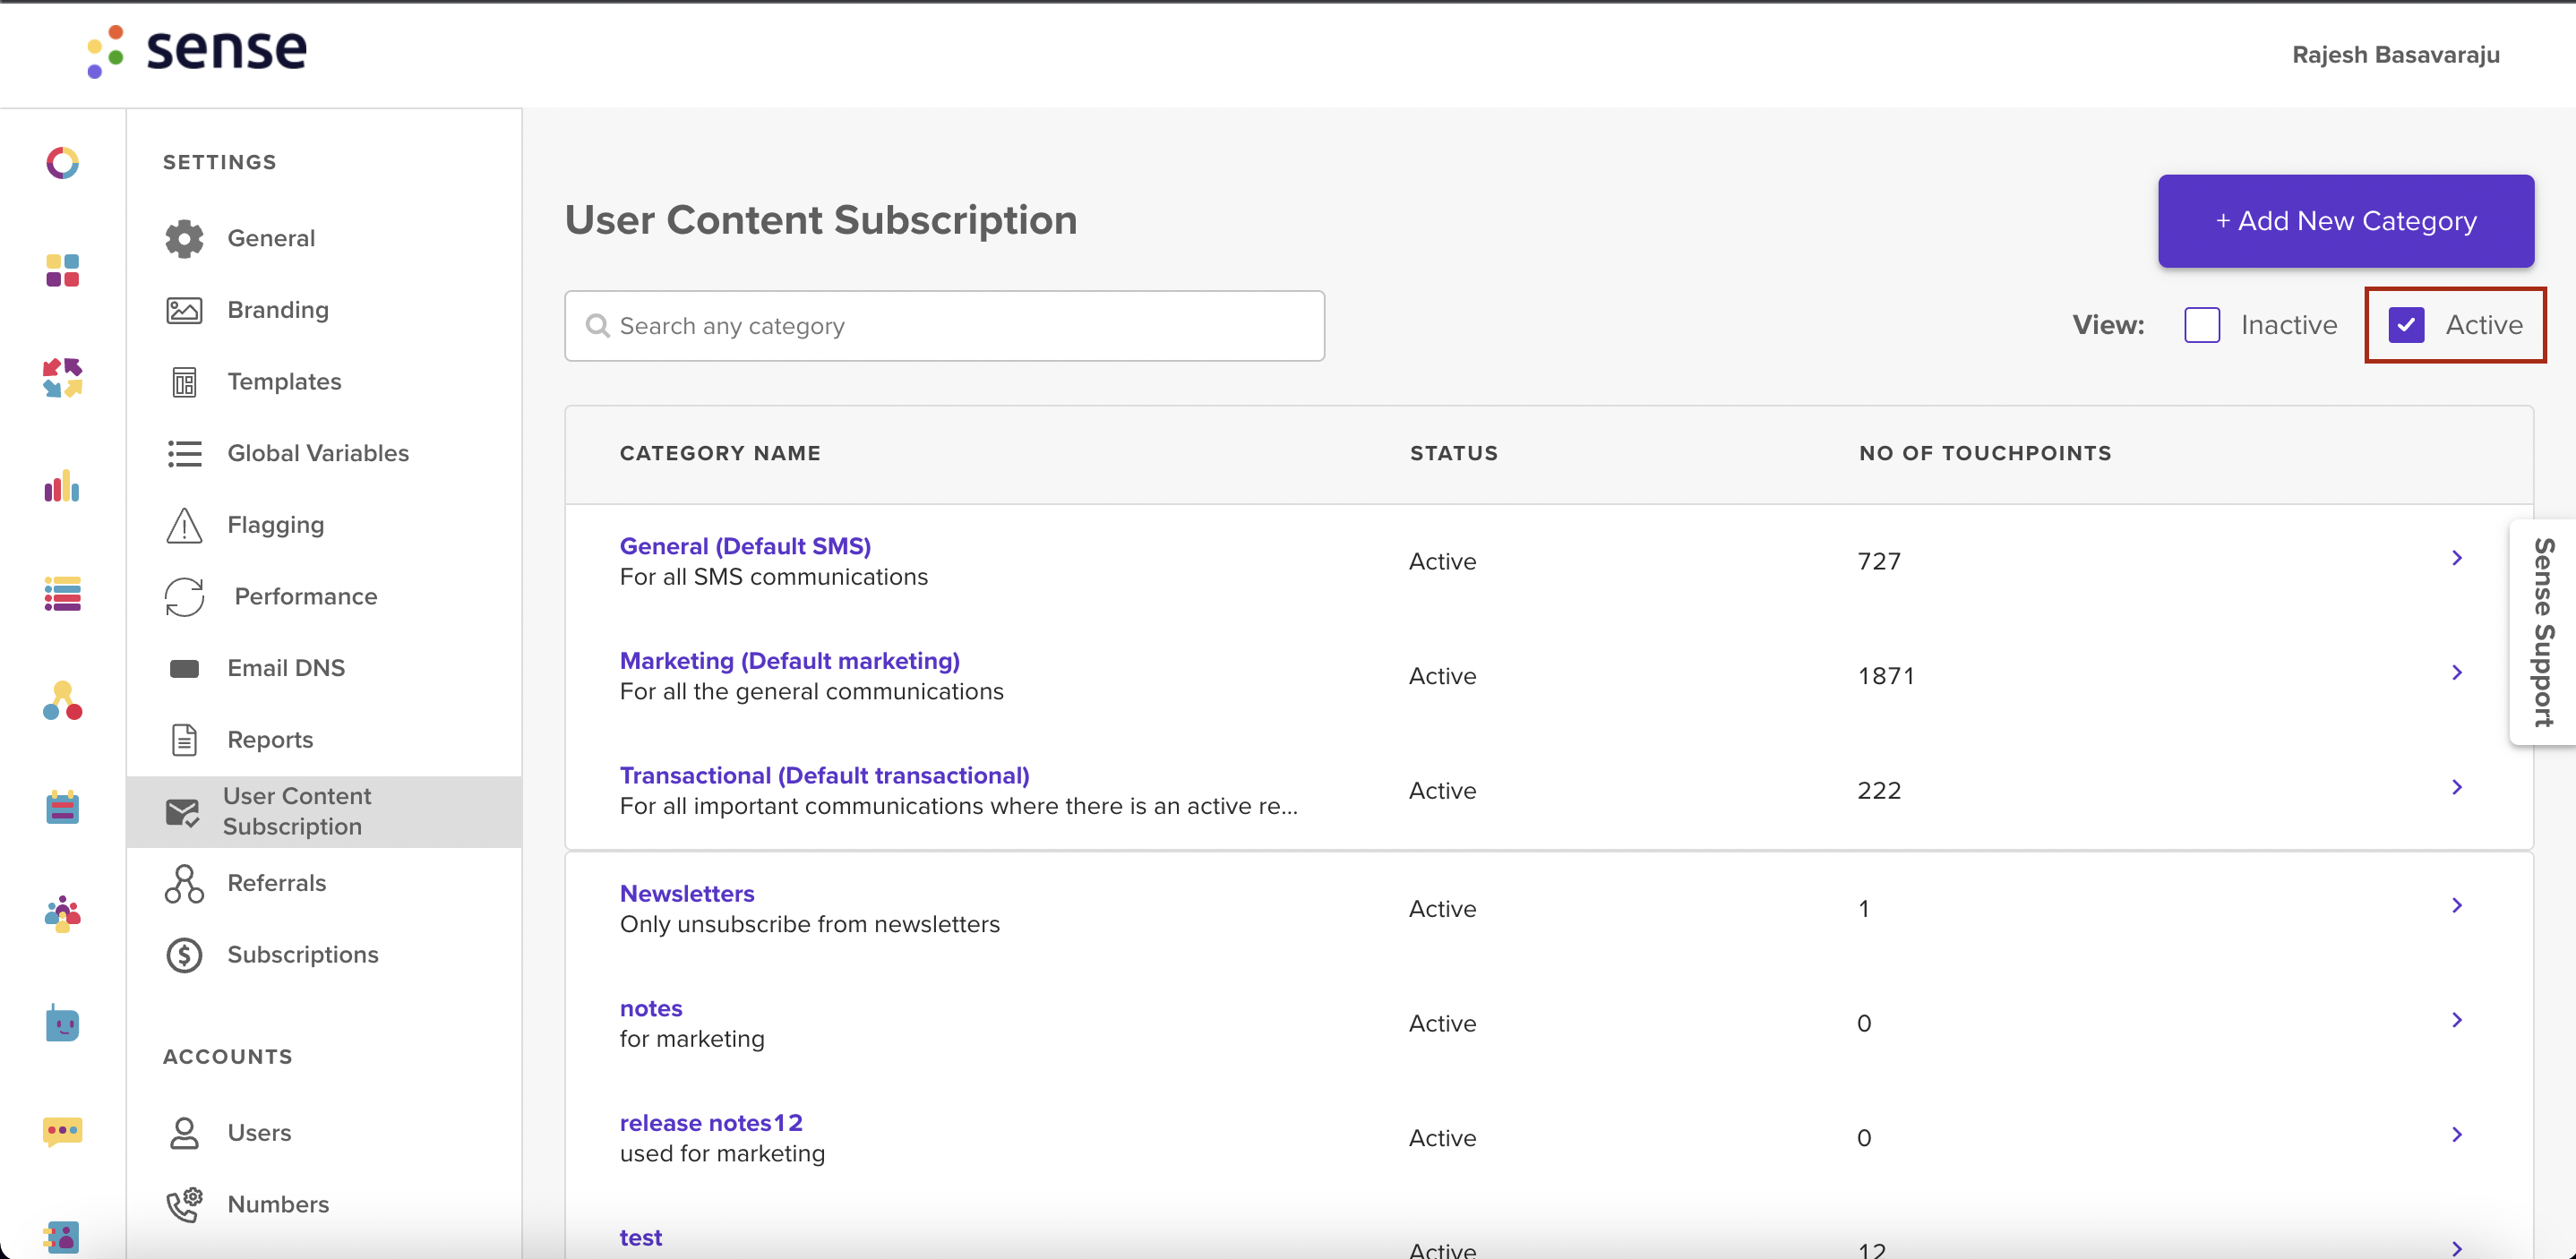Focus the Search any category field
The height and width of the screenshot is (1259, 2576).
tap(944, 326)
